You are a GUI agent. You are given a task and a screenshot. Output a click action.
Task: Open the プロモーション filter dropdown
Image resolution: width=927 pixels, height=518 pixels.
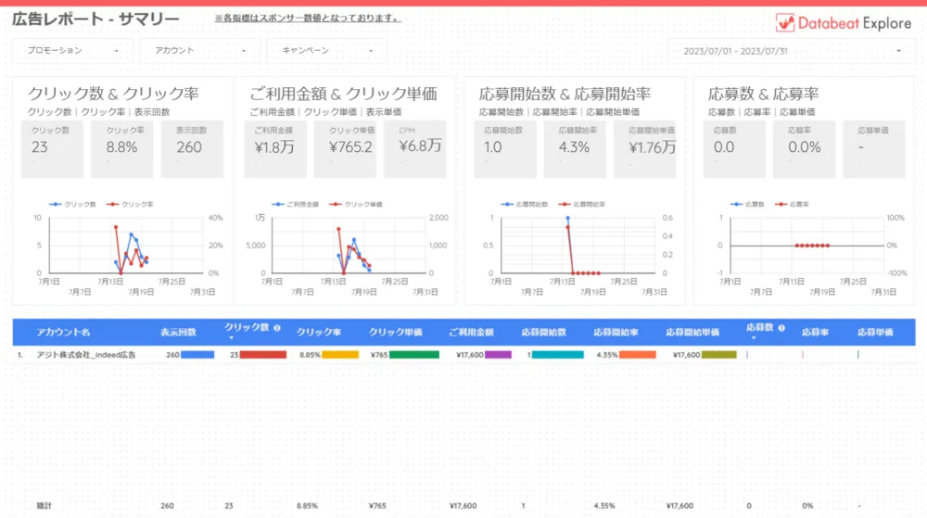tap(72, 51)
